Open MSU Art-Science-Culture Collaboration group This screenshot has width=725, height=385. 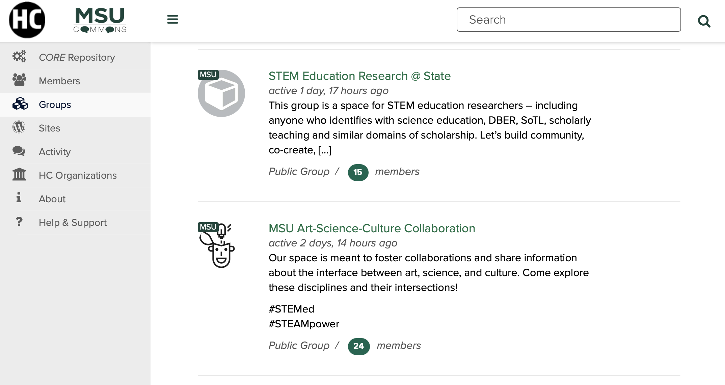pyautogui.click(x=371, y=228)
